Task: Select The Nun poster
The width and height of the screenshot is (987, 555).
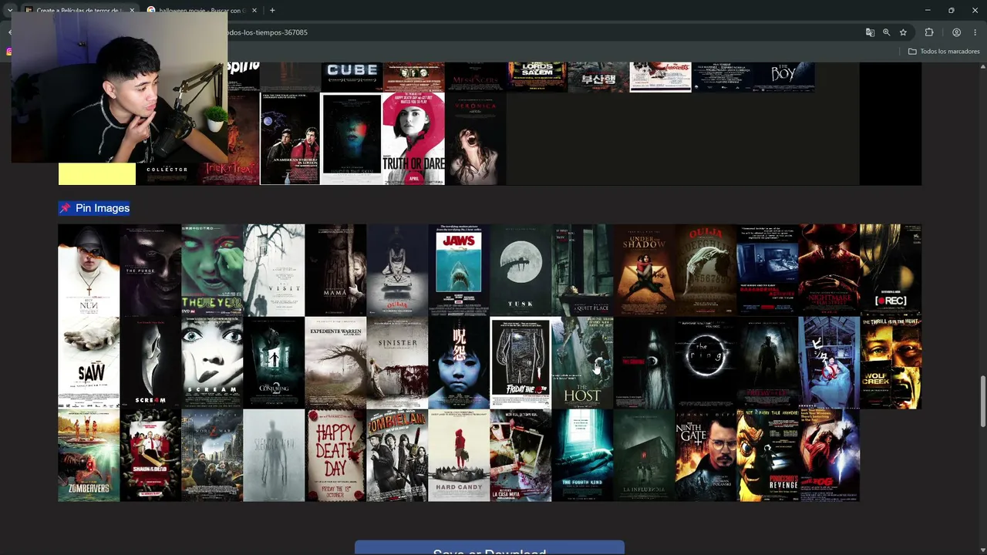Action: coord(89,270)
